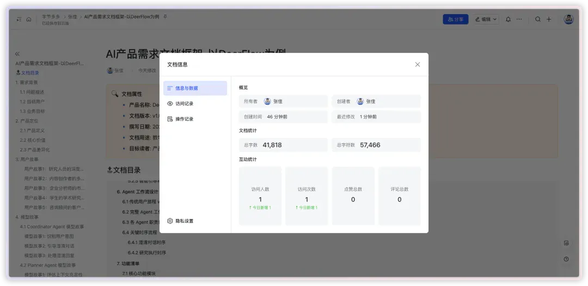Select 信息与数据 tab in dialog
588x286 pixels.
(x=195, y=88)
